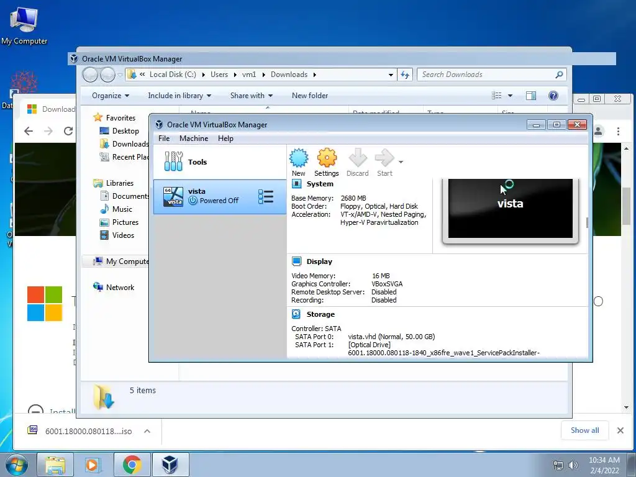Screen dimensions: 636x477
Task: Click the System section header
Action: (x=320, y=184)
